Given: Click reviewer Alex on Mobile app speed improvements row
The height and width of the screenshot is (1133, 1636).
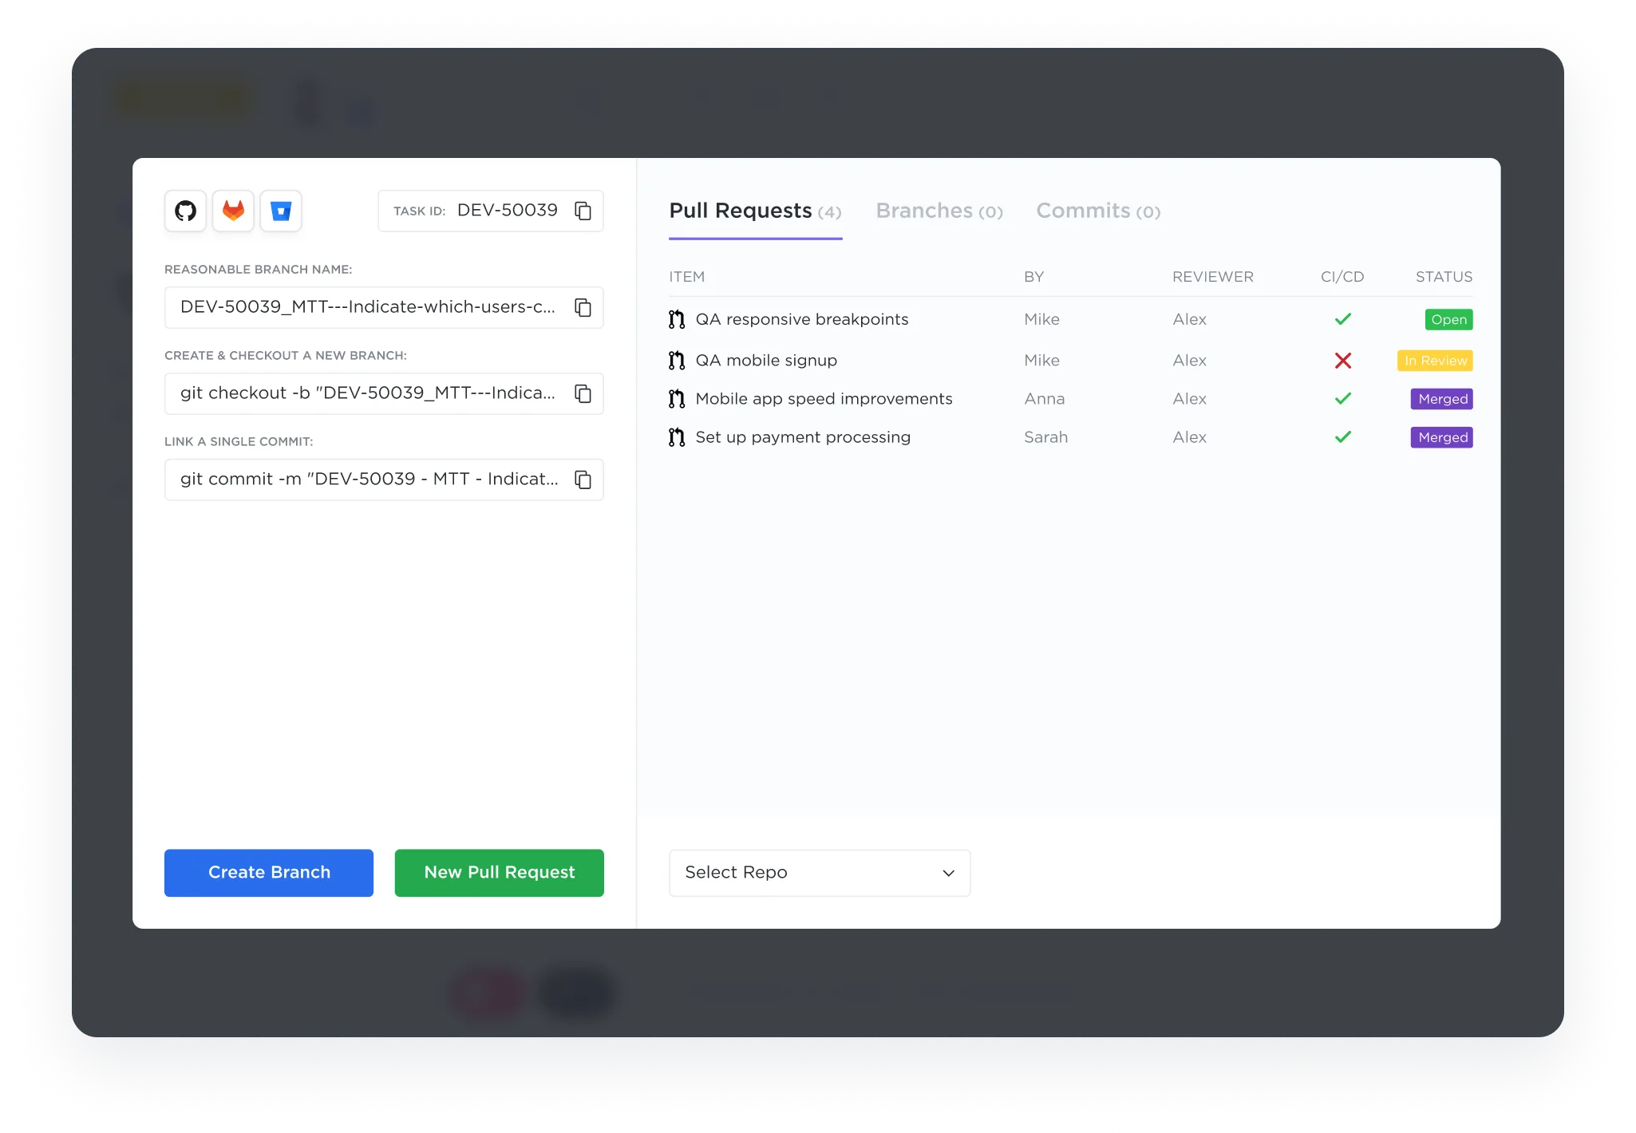Looking at the screenshot, I should (x=1190, y=399).
